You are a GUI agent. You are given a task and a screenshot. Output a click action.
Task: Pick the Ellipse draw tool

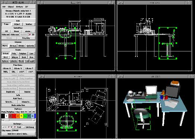(x=15, y=57)
